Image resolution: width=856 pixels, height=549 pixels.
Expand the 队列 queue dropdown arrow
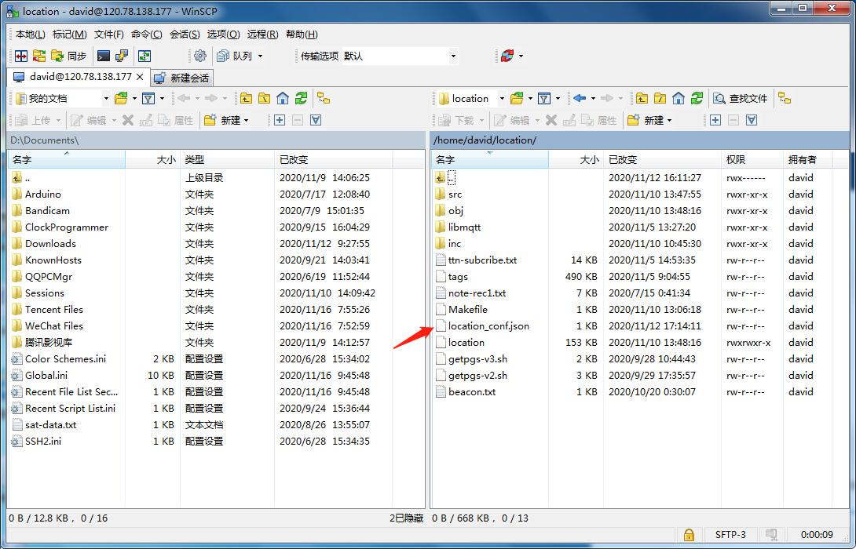pyautogui.click(x=260, y=56)
